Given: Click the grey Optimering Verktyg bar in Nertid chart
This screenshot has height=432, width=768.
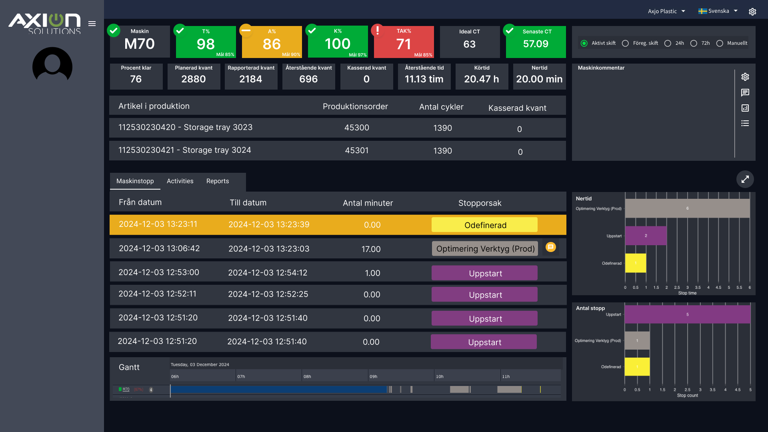Looking at the screenshot, I should tap(687, 208).
